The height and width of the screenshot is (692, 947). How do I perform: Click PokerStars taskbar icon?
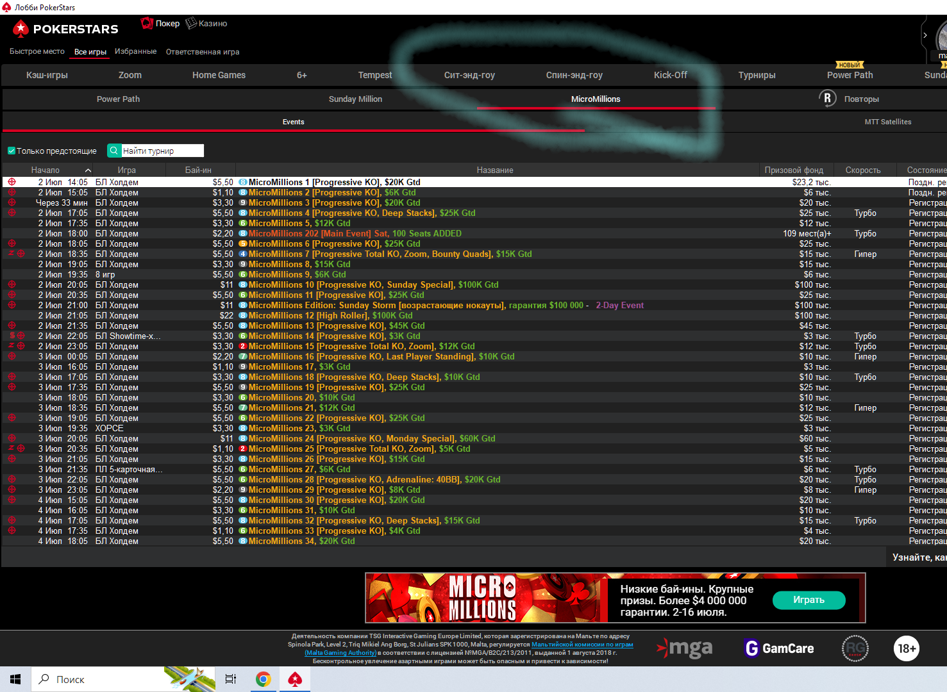tap(295, 679)
